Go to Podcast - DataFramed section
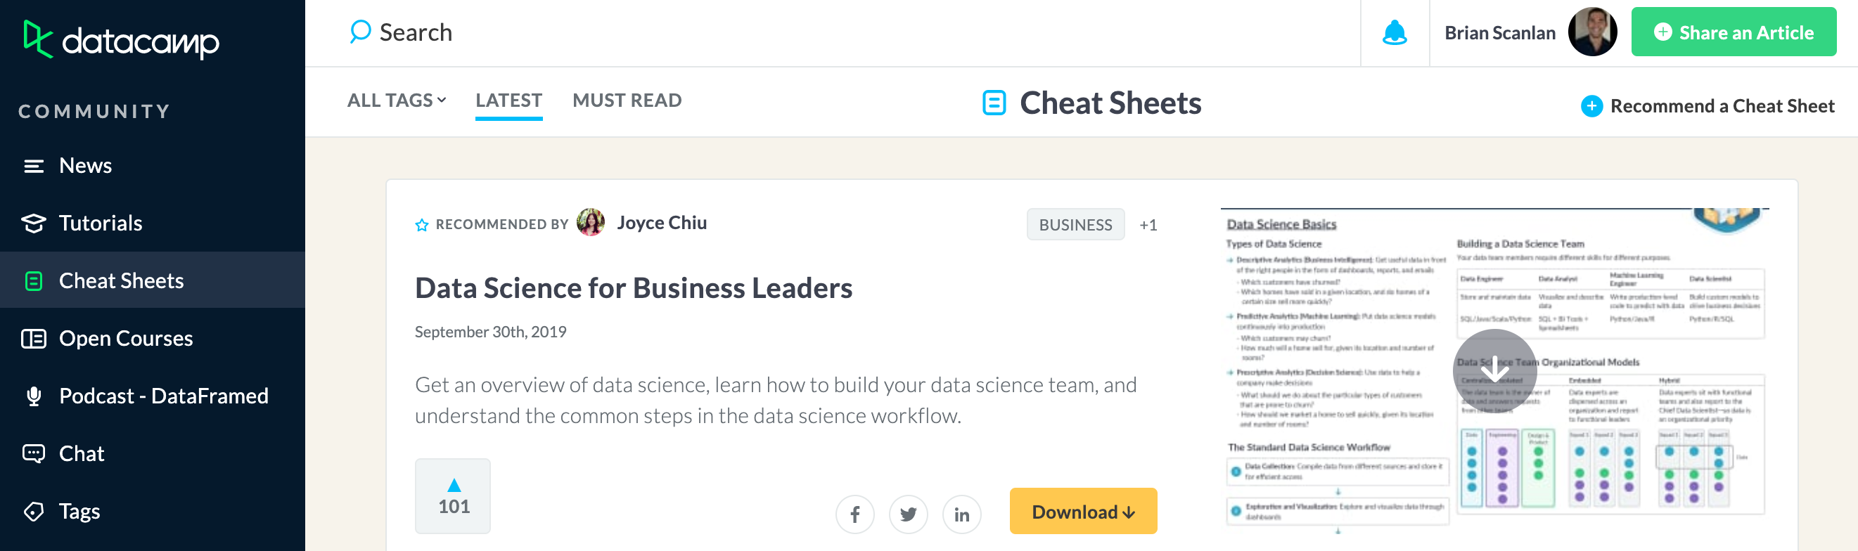This screenshot has width=1858, height=551. coord(163,396)
